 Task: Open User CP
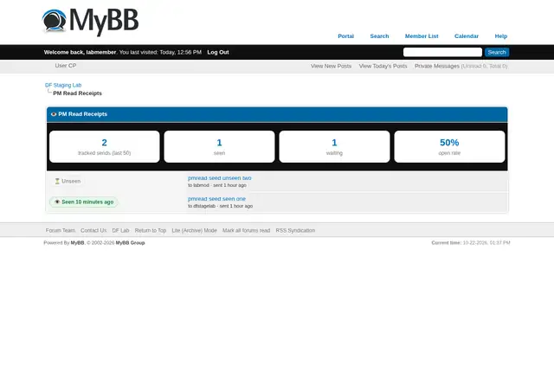pyautogui.click(x=66, y=66)
